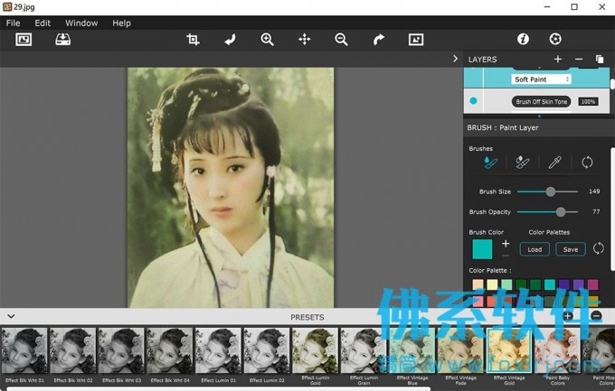The height and width of the screenshot is (391, 615).
Task: Click the Brush Size slider handle
Action: pos(550,191)
